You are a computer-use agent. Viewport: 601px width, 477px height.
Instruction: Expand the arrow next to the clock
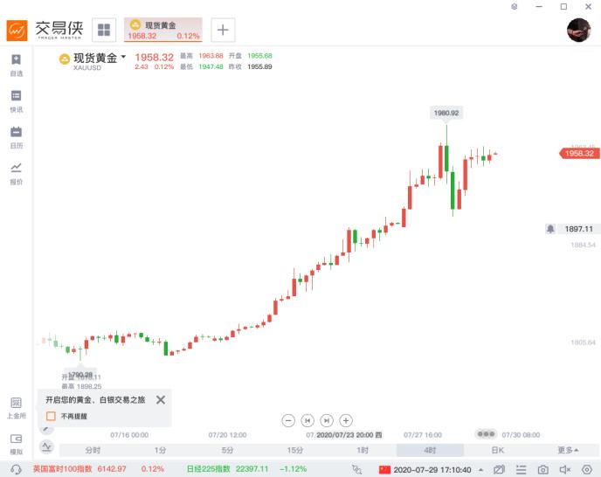click(480, 470)
